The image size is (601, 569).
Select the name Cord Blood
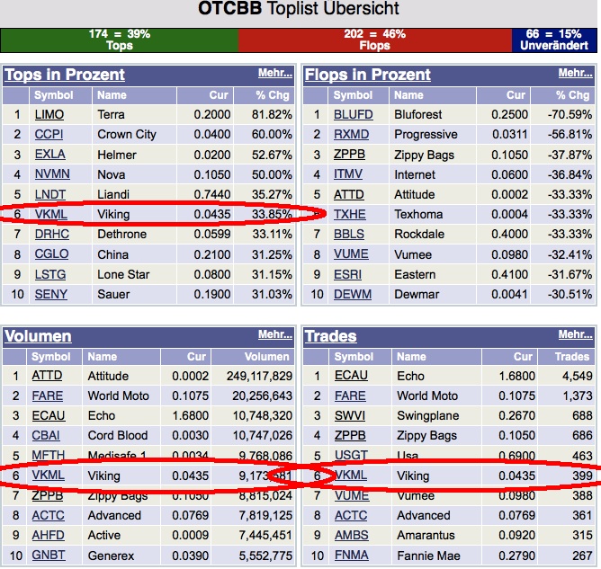118,435
